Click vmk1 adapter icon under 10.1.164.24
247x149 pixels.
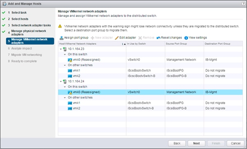[70, 103]
